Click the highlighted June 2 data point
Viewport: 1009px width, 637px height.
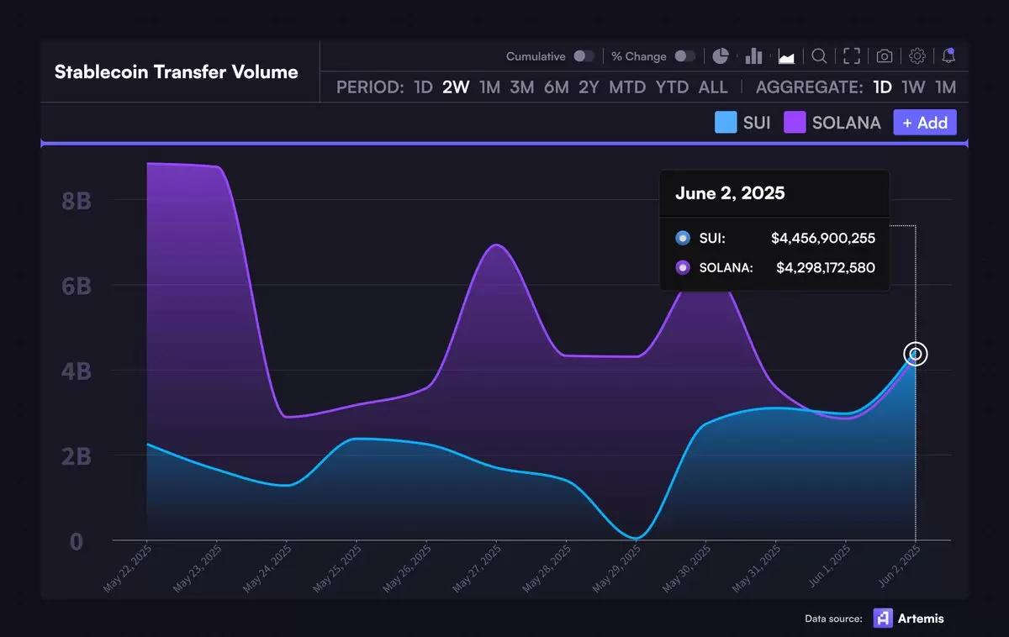[916, 354]
